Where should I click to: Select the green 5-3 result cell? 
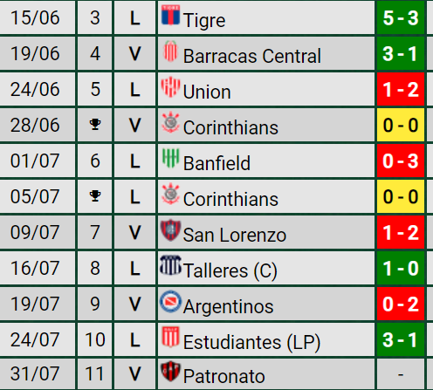coord(401,17)
